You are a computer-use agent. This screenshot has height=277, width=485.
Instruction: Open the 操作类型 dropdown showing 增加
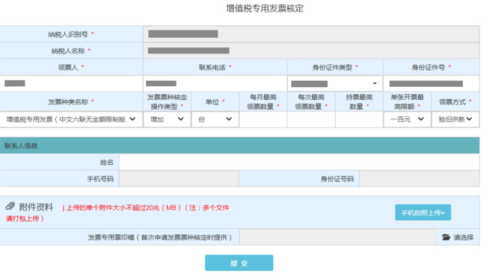pyautogui.click(x=167, y=119)
